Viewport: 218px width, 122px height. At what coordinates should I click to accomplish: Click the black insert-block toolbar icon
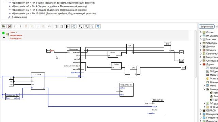(x=67, y=26)
